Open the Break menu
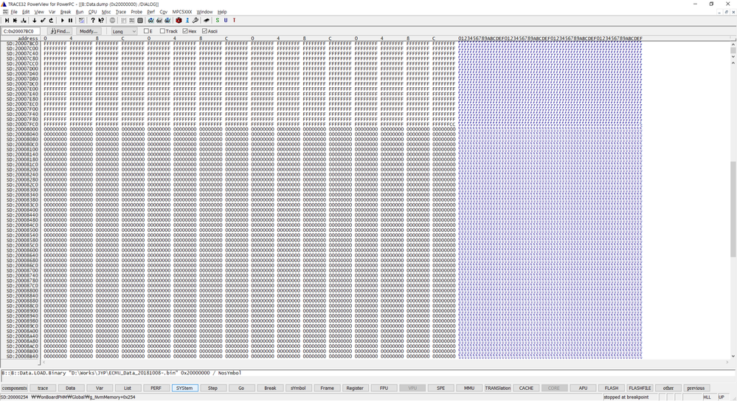This screenshot has width=737, height=401. coord(66,12)
